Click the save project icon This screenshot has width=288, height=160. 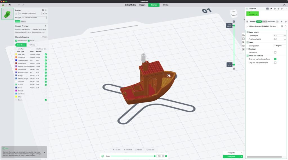10,5
